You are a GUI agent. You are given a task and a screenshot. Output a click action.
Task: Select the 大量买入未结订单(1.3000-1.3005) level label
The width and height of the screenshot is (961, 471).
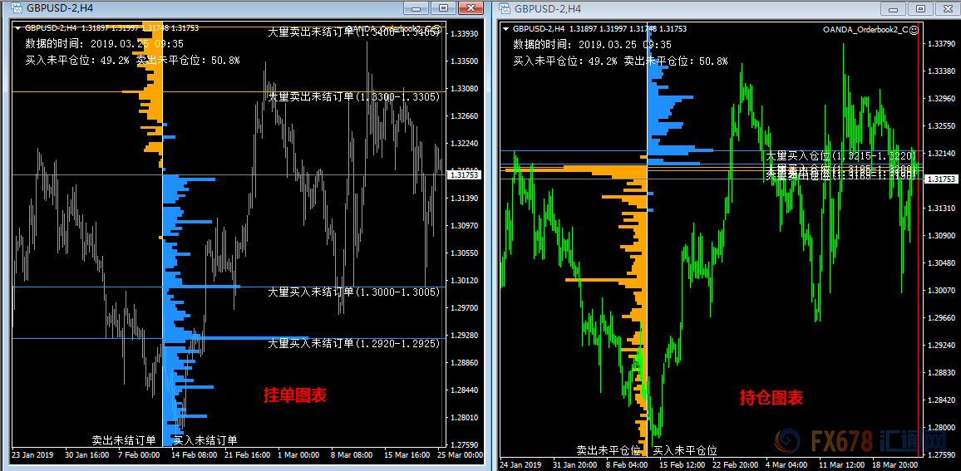click(353, 292)
